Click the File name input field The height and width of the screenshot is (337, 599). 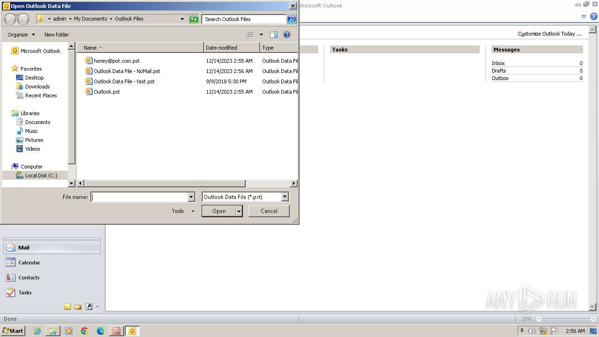139,197
